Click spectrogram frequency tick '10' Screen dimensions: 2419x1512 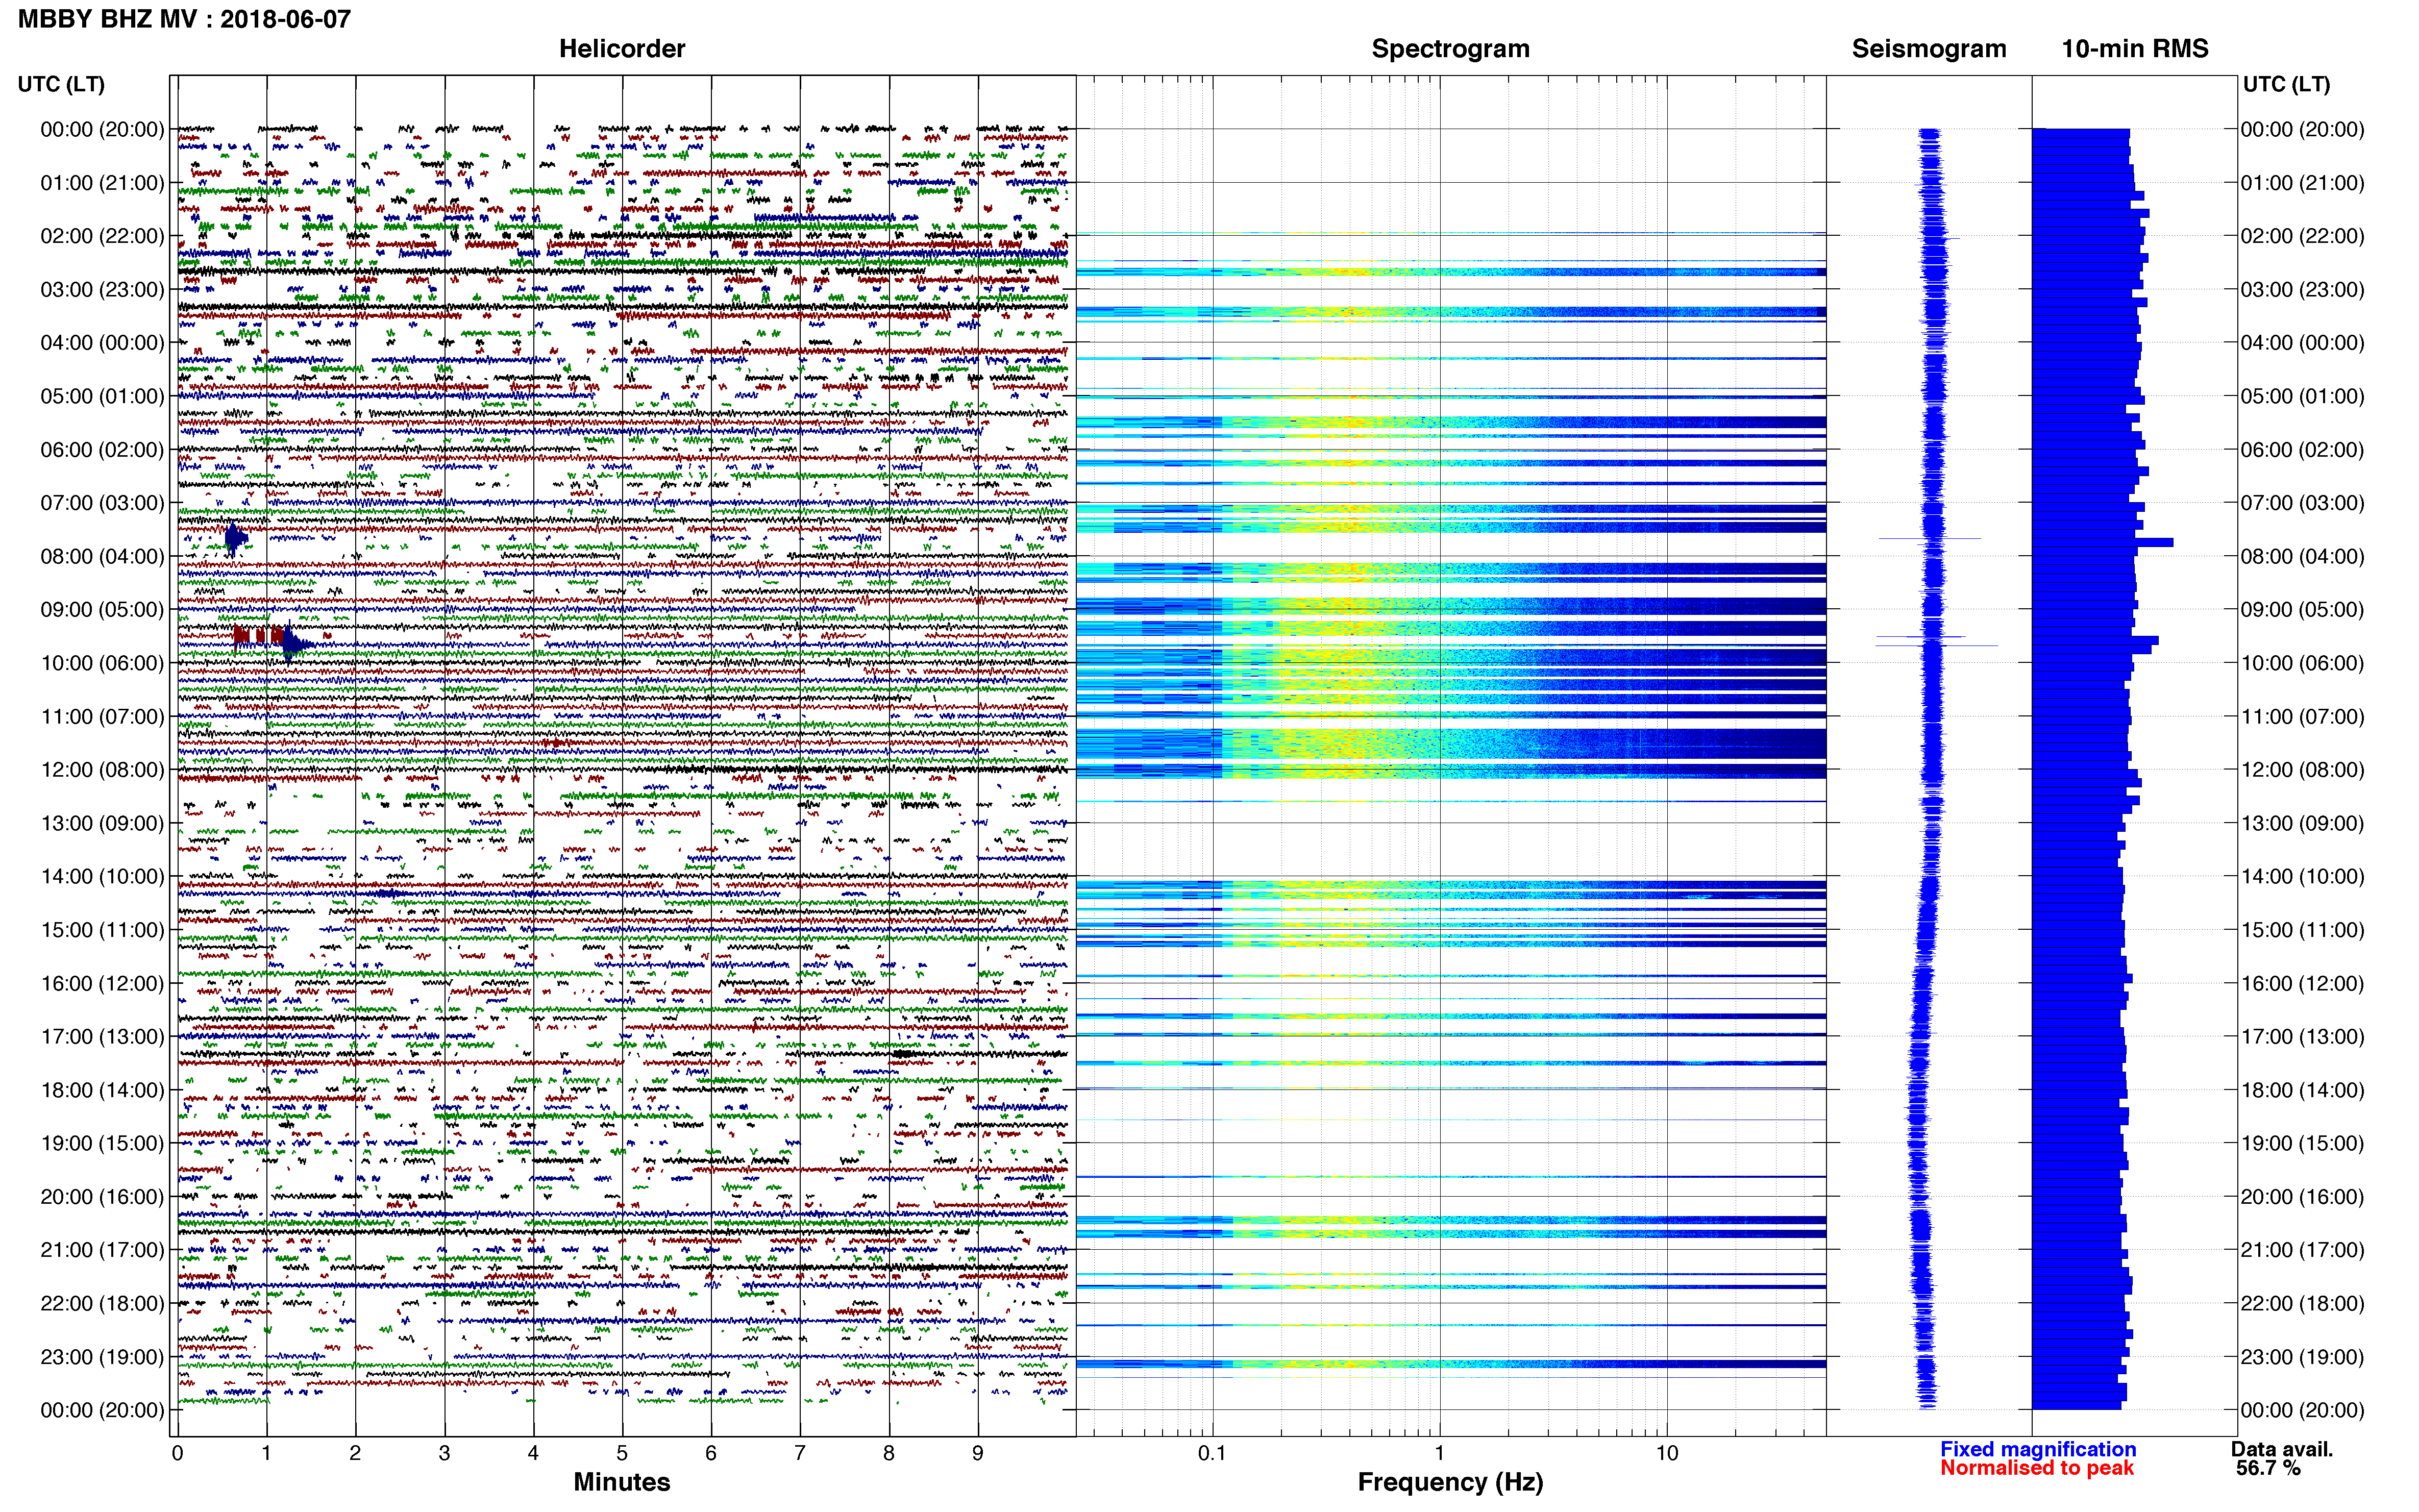tap(1666, 1453)
